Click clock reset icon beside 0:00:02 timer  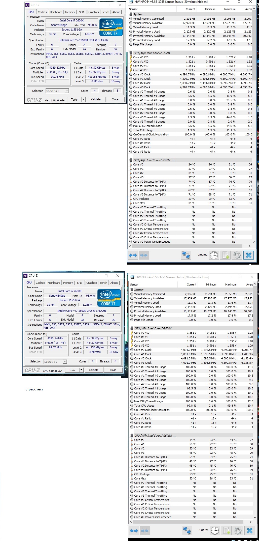(x=214, y=255)
